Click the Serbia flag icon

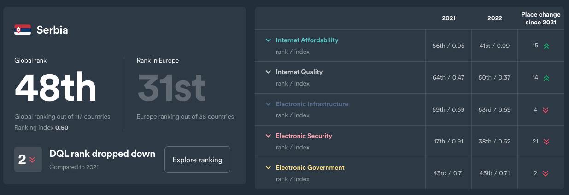(23, 30)
